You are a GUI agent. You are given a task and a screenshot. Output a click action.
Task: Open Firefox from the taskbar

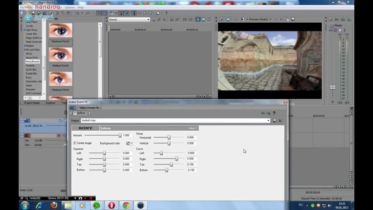(x=54, y=205)
